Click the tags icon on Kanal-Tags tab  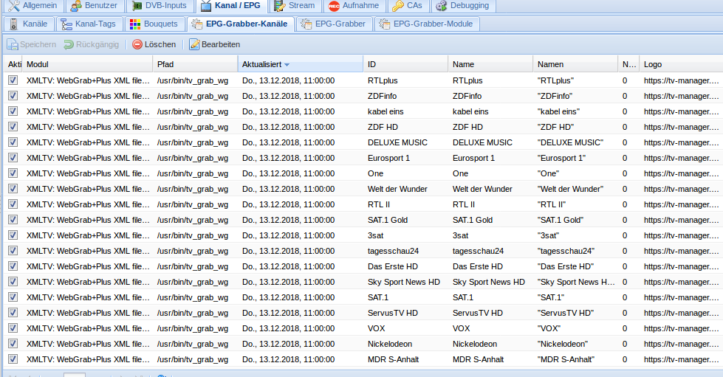pyautogui.click(x=66, y=24)
